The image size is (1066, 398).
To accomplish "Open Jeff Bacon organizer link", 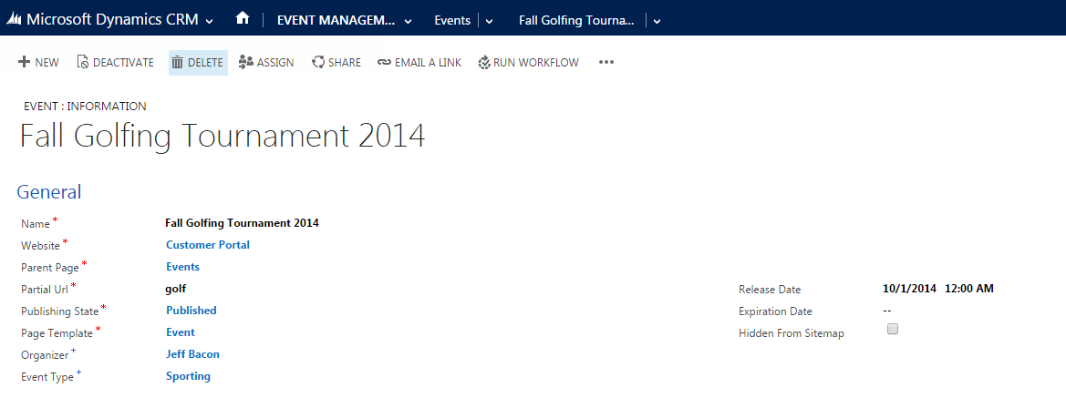I will [x=193, y=354].
